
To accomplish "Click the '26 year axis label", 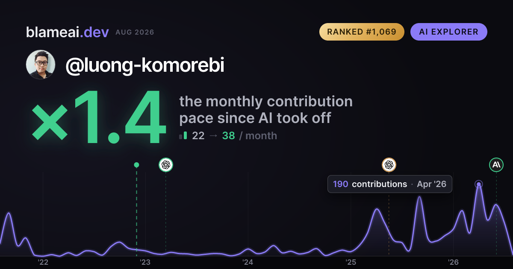I will [x=453, y=262].
